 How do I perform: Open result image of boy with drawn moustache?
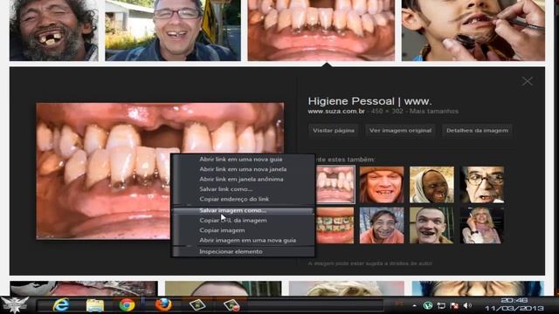(x=473, y=31)
